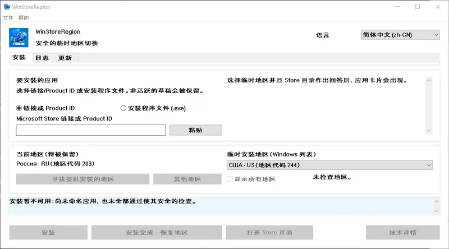449x249 pixels.
Task: Click the app card panel scroll down arrow
Action: [x=429, y=131]
